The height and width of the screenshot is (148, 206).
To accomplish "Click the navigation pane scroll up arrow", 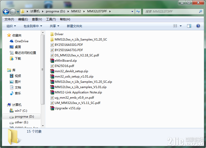I will click(x=43, y=32).
